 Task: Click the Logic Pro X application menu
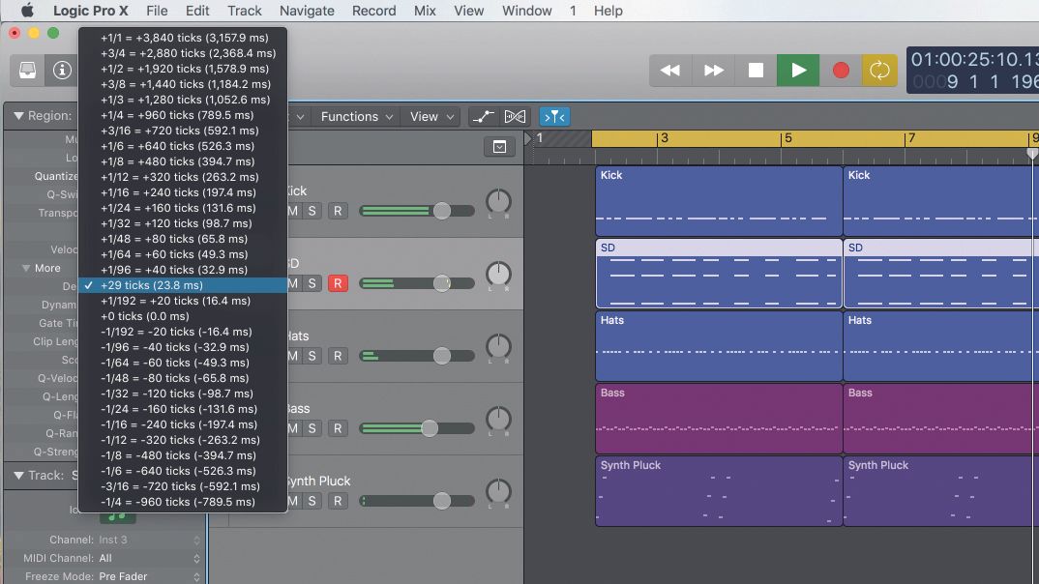(91, 11)
